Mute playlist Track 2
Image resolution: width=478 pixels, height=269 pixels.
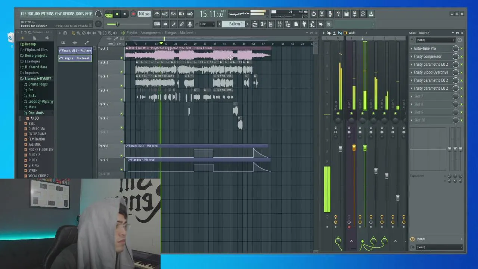click(x=122, y=72)
